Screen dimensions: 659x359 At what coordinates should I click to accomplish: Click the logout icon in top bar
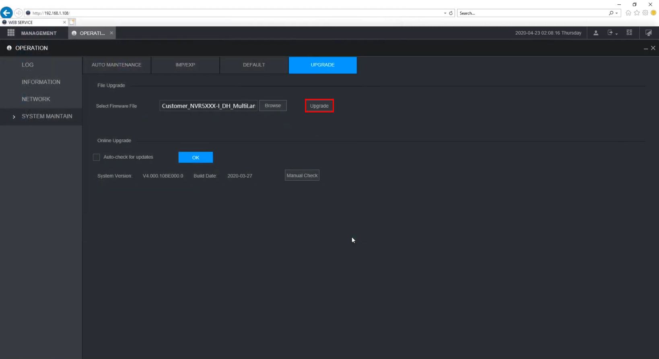(610, 33)
